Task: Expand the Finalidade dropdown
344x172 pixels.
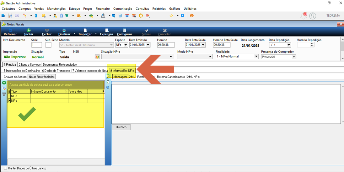Action: coord(256,56)
